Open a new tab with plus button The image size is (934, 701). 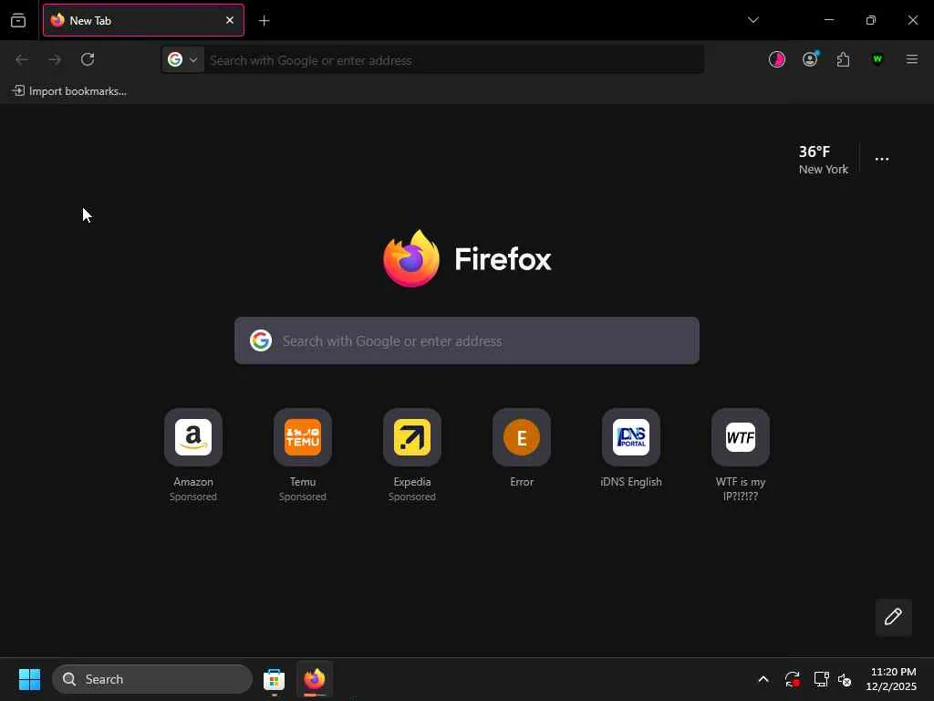point(264,21)
